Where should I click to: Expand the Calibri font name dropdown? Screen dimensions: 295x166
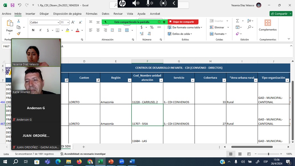58,22
